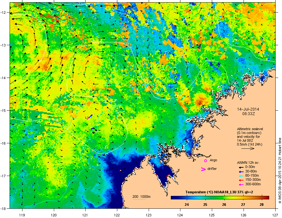
Task: Click longitude axis label '119'
Action: click(22, 215)
